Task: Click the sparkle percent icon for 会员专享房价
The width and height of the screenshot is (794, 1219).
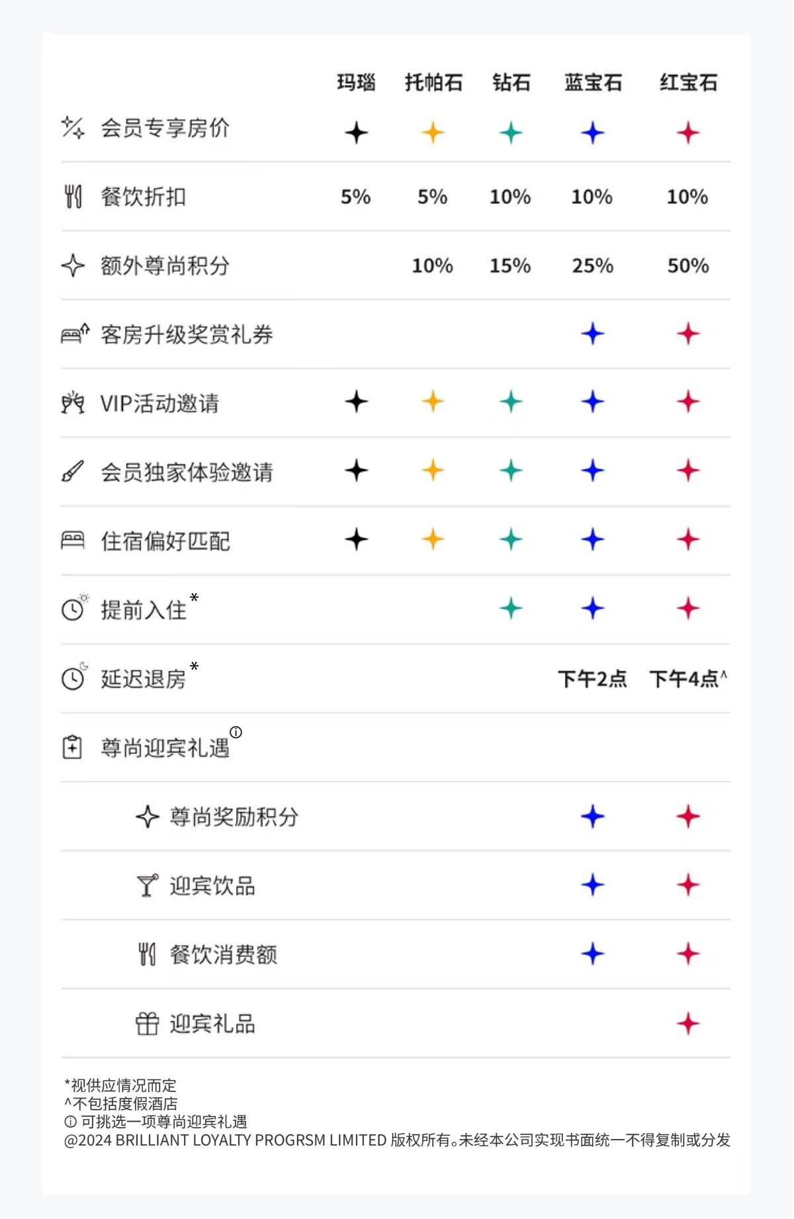Action: tap(73, 127)
